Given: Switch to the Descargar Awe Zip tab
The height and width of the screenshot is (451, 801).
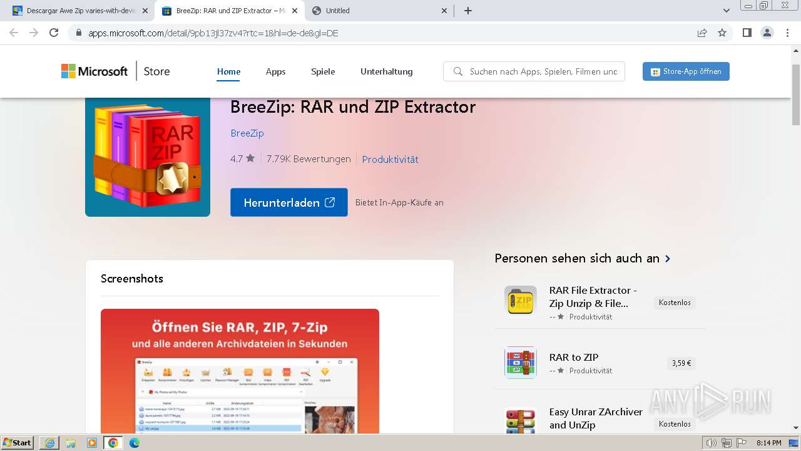Looking at the screenshot, I should pos(80,11).
